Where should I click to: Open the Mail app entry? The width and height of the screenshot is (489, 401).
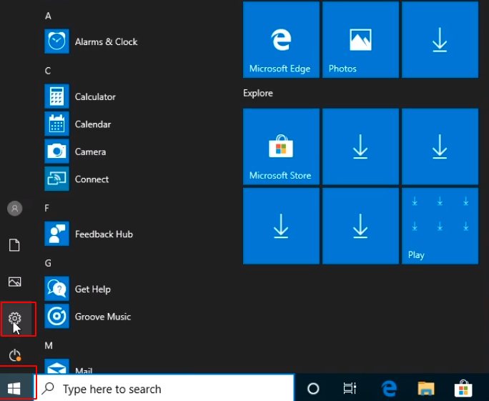(69, 367)
